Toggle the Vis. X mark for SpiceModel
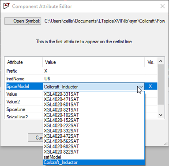This screenshot has width=169, height=166. pos(150,86)
